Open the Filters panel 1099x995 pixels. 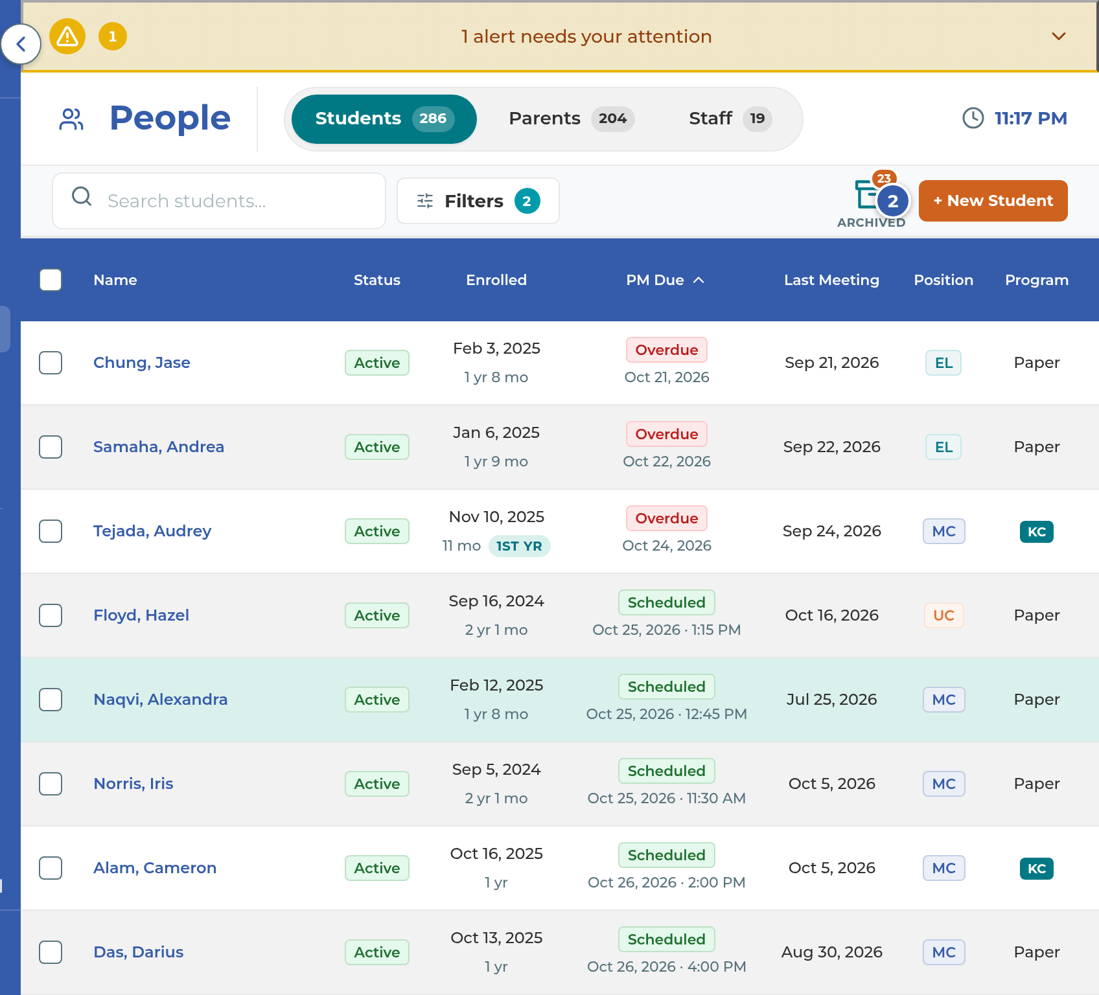coord(478,201)
